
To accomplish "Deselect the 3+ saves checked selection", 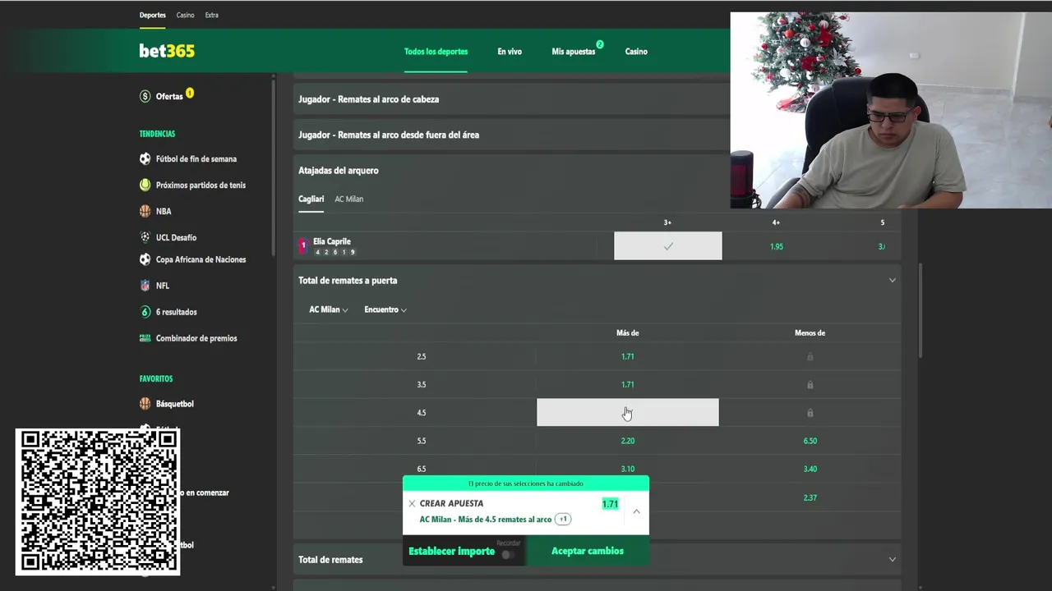I will pyautogui.click(x=668, y=246).
